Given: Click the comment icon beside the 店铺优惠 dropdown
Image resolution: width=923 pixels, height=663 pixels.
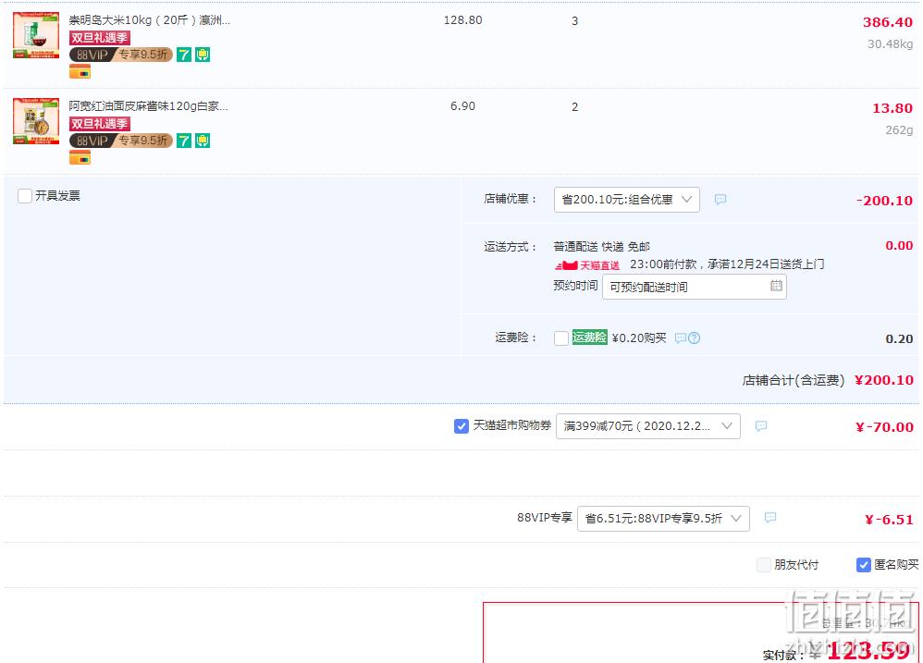Looking at the screenshot, I should 720,200.
